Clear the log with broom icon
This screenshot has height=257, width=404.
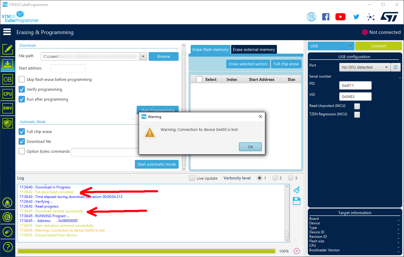tap(297, 190)
